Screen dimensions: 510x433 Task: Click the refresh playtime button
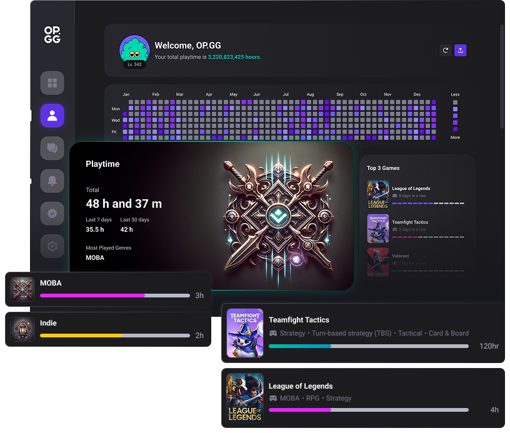coord(445,51)
